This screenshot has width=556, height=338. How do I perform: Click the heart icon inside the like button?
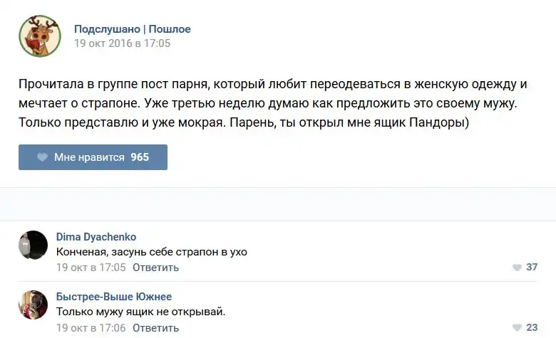[x=42, y=157]
